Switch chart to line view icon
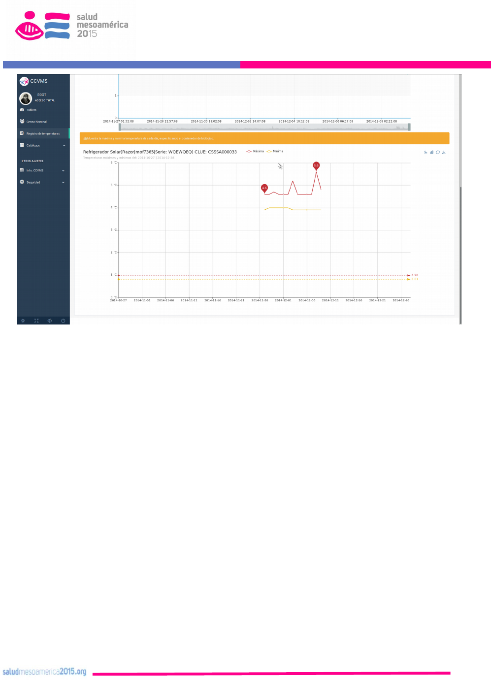This screenshot has width=491, height=680. tap(426, 152)
